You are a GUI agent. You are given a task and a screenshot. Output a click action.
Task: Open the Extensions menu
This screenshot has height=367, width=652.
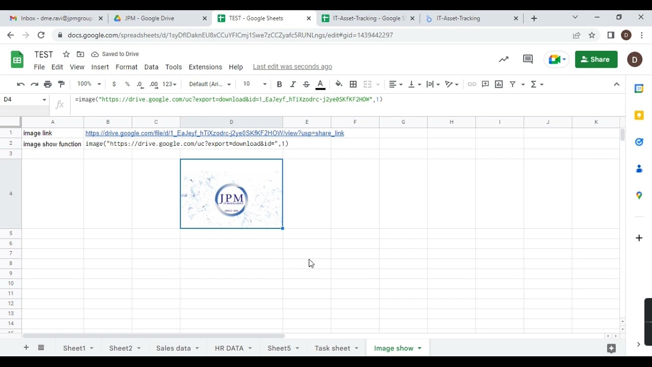[x=205, y=67]
